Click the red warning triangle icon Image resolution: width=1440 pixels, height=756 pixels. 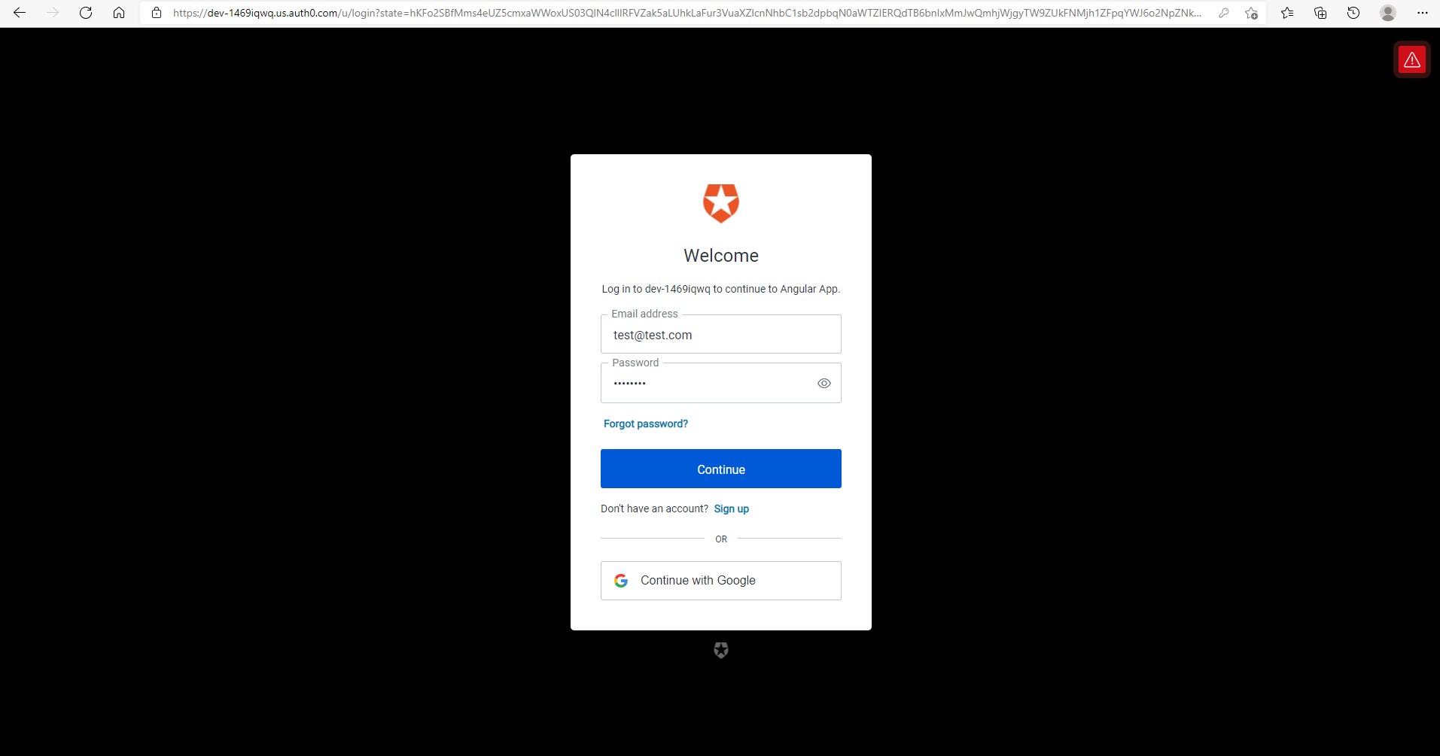point(1411,60)
